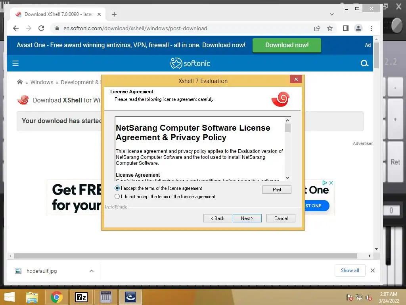Go Back in the Xshell setup wizard
The image size is (406, 305).
pos(218,218)
